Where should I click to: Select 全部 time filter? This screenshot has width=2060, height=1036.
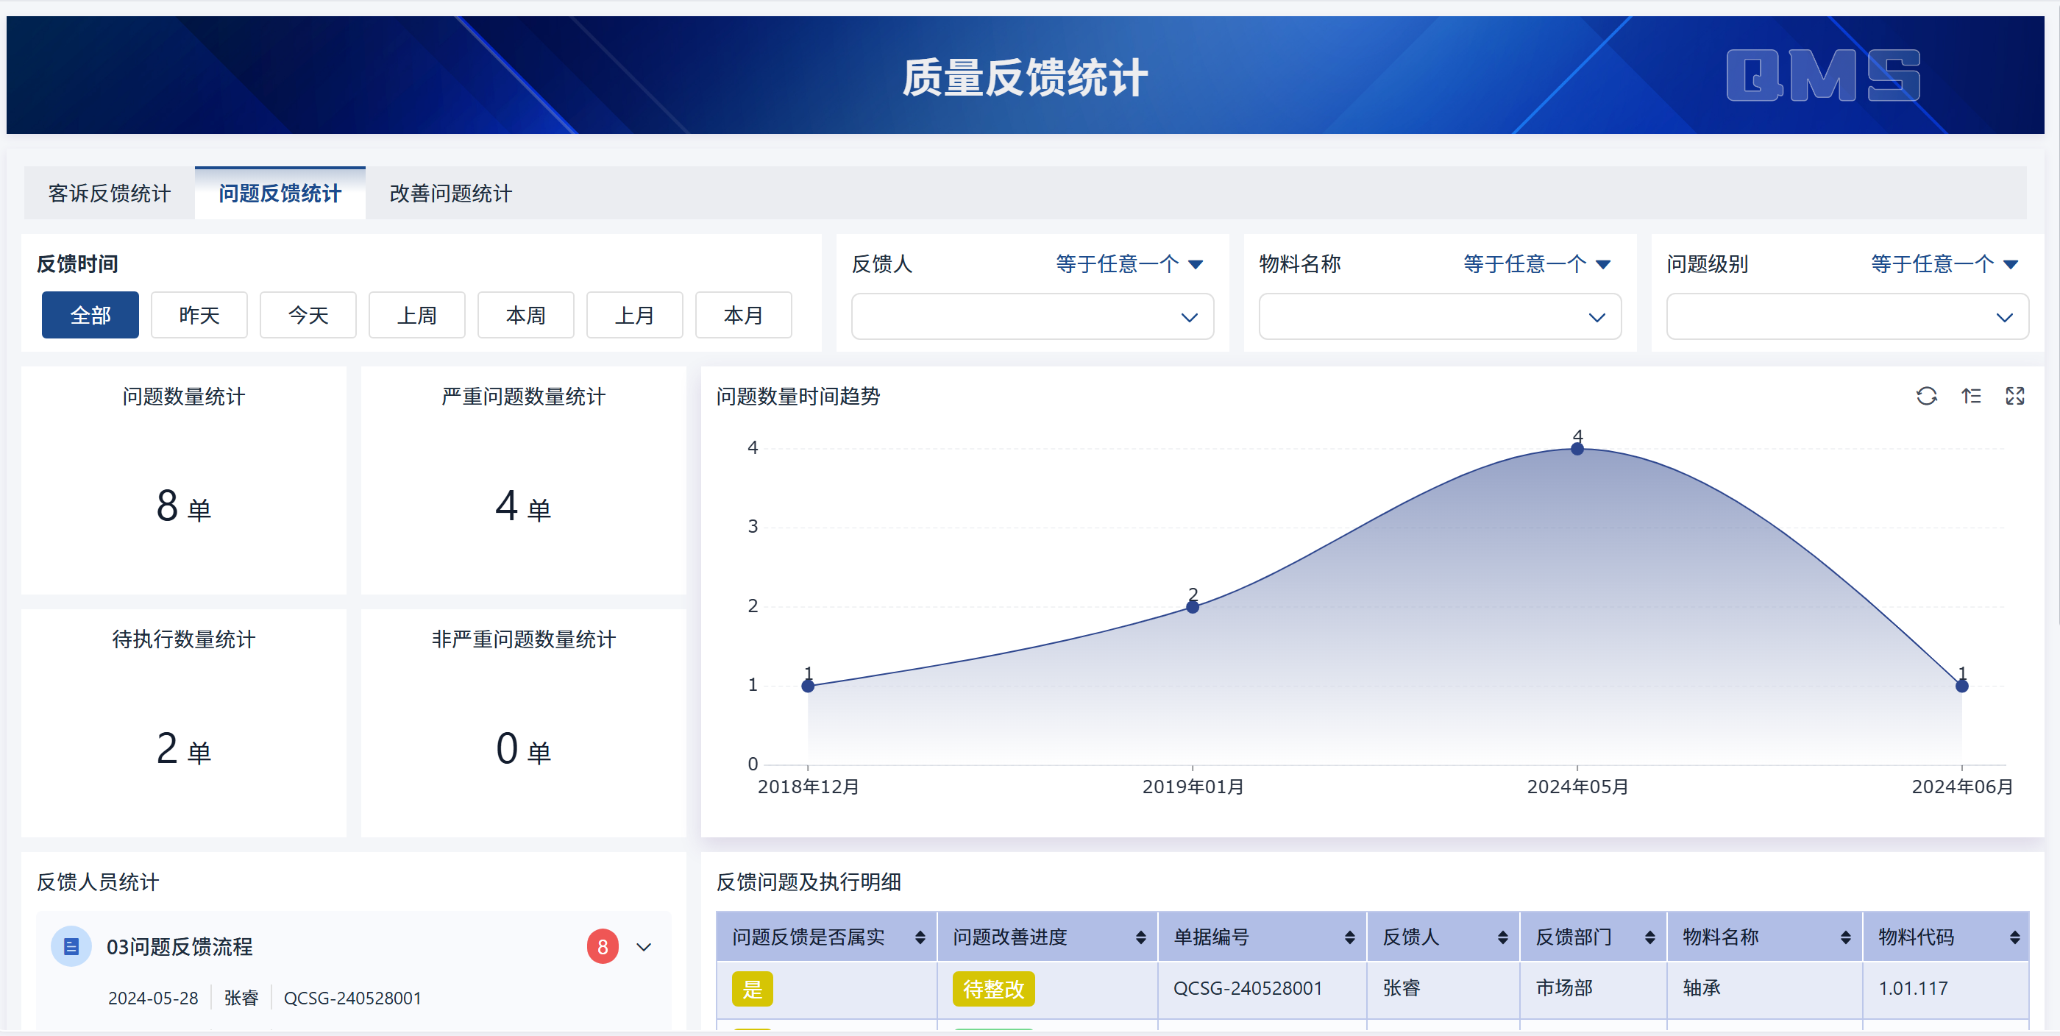(x=90, y=315)
